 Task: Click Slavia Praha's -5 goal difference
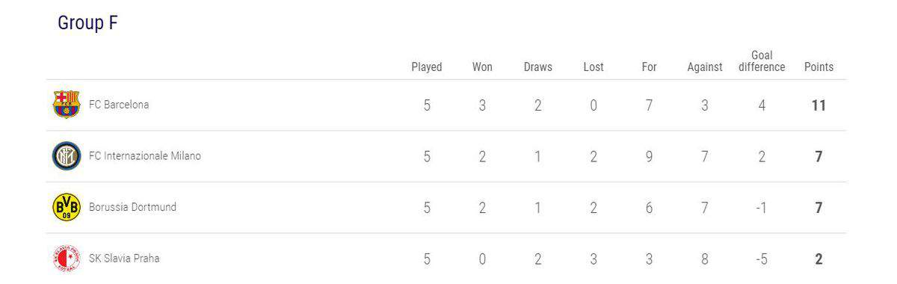(761, 259)
